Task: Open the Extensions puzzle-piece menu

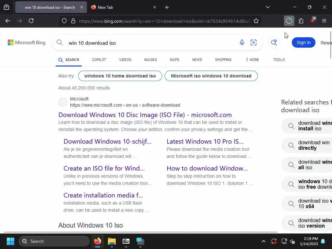Action: click(x=301, y=21)
